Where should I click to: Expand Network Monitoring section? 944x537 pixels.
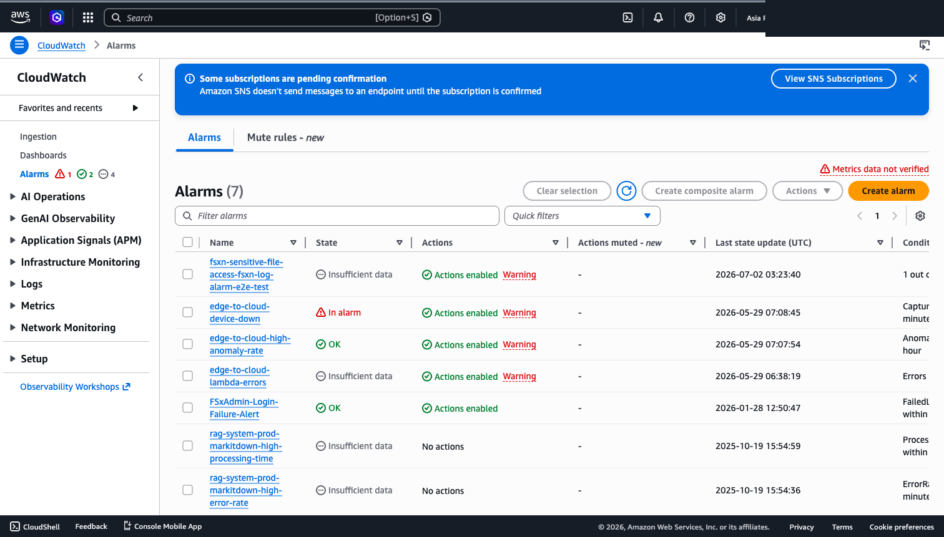(12, 327)
